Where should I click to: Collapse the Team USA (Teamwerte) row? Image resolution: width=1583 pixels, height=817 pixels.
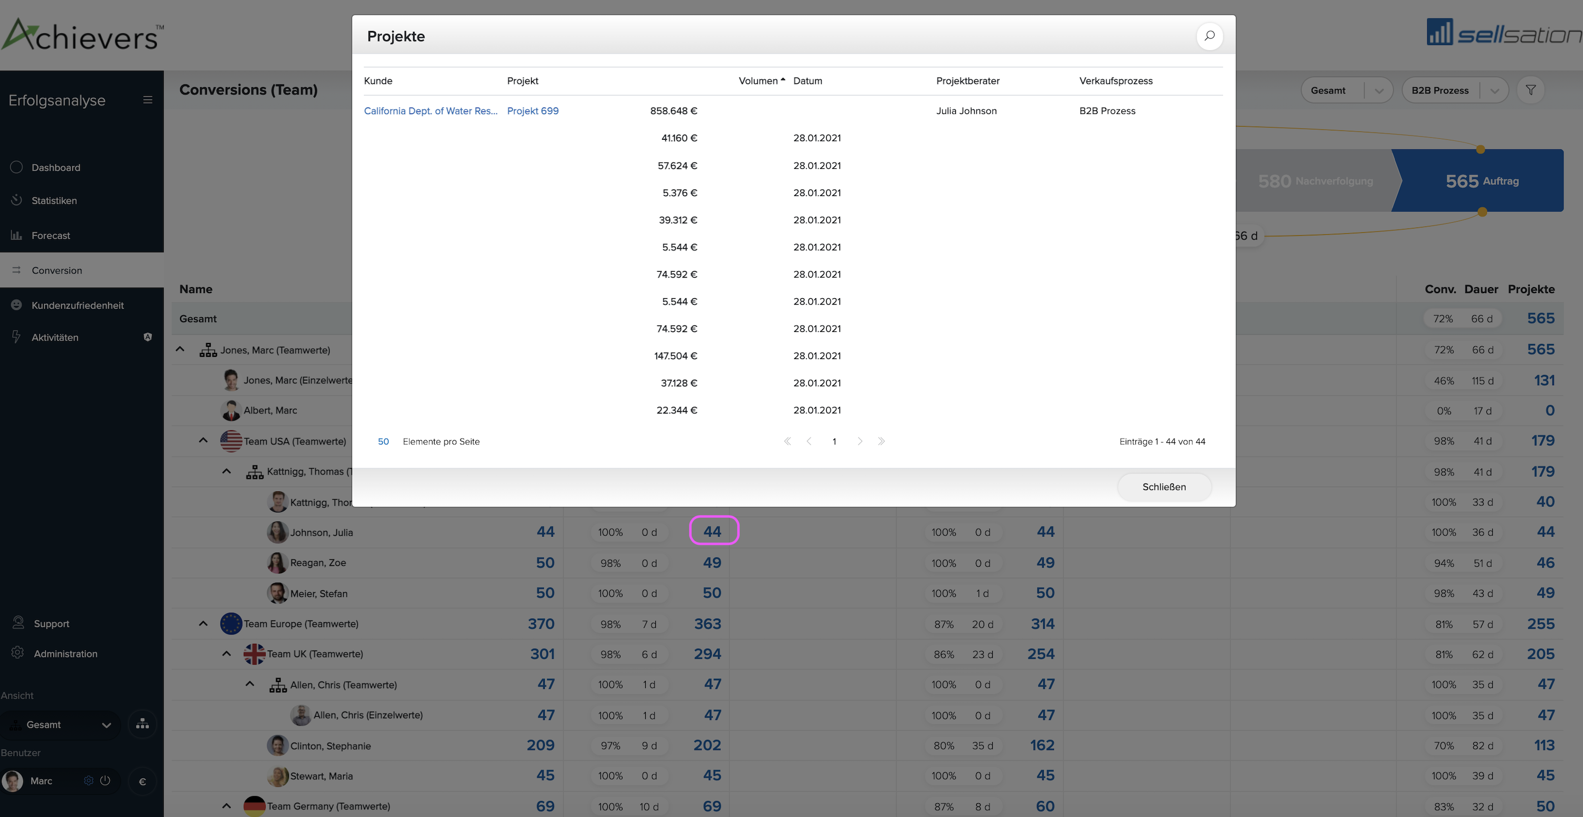pyautogui.click(x=203, y=440)
